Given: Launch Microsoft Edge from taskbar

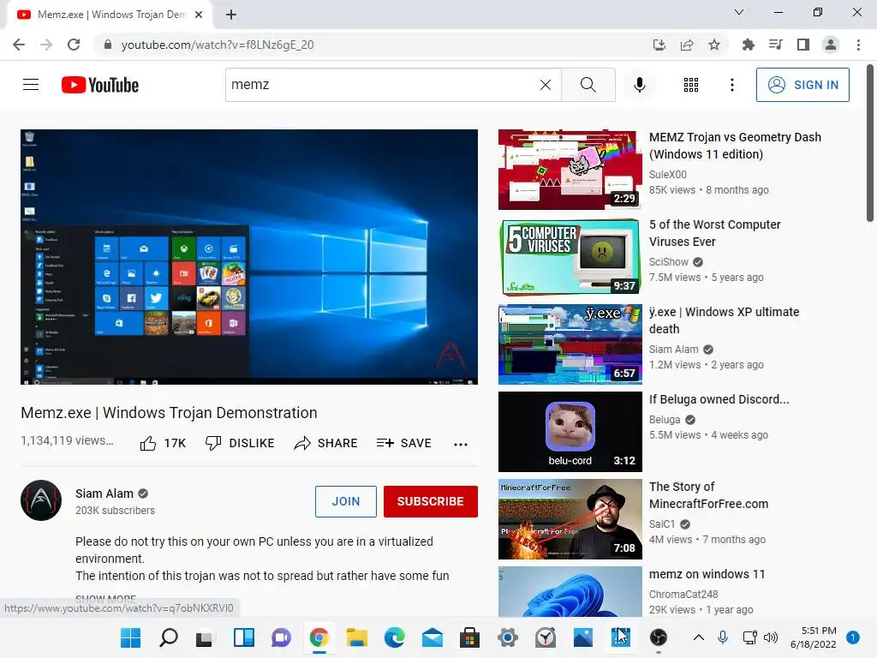Looking at the screenshot, I should [x=394, y=637].
